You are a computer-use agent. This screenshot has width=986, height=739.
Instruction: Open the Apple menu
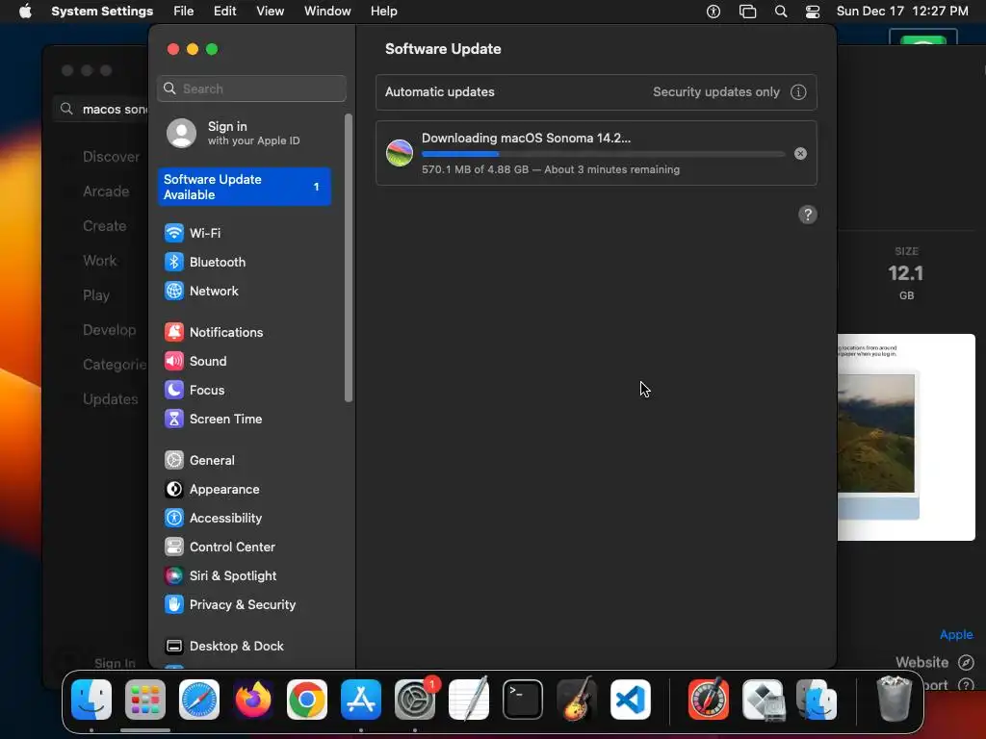pyautogui.click(x=25, y=12)
